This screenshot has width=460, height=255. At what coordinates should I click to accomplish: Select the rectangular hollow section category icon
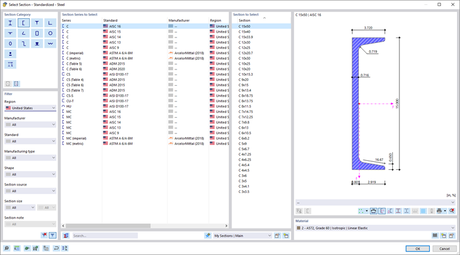[37, 33]
